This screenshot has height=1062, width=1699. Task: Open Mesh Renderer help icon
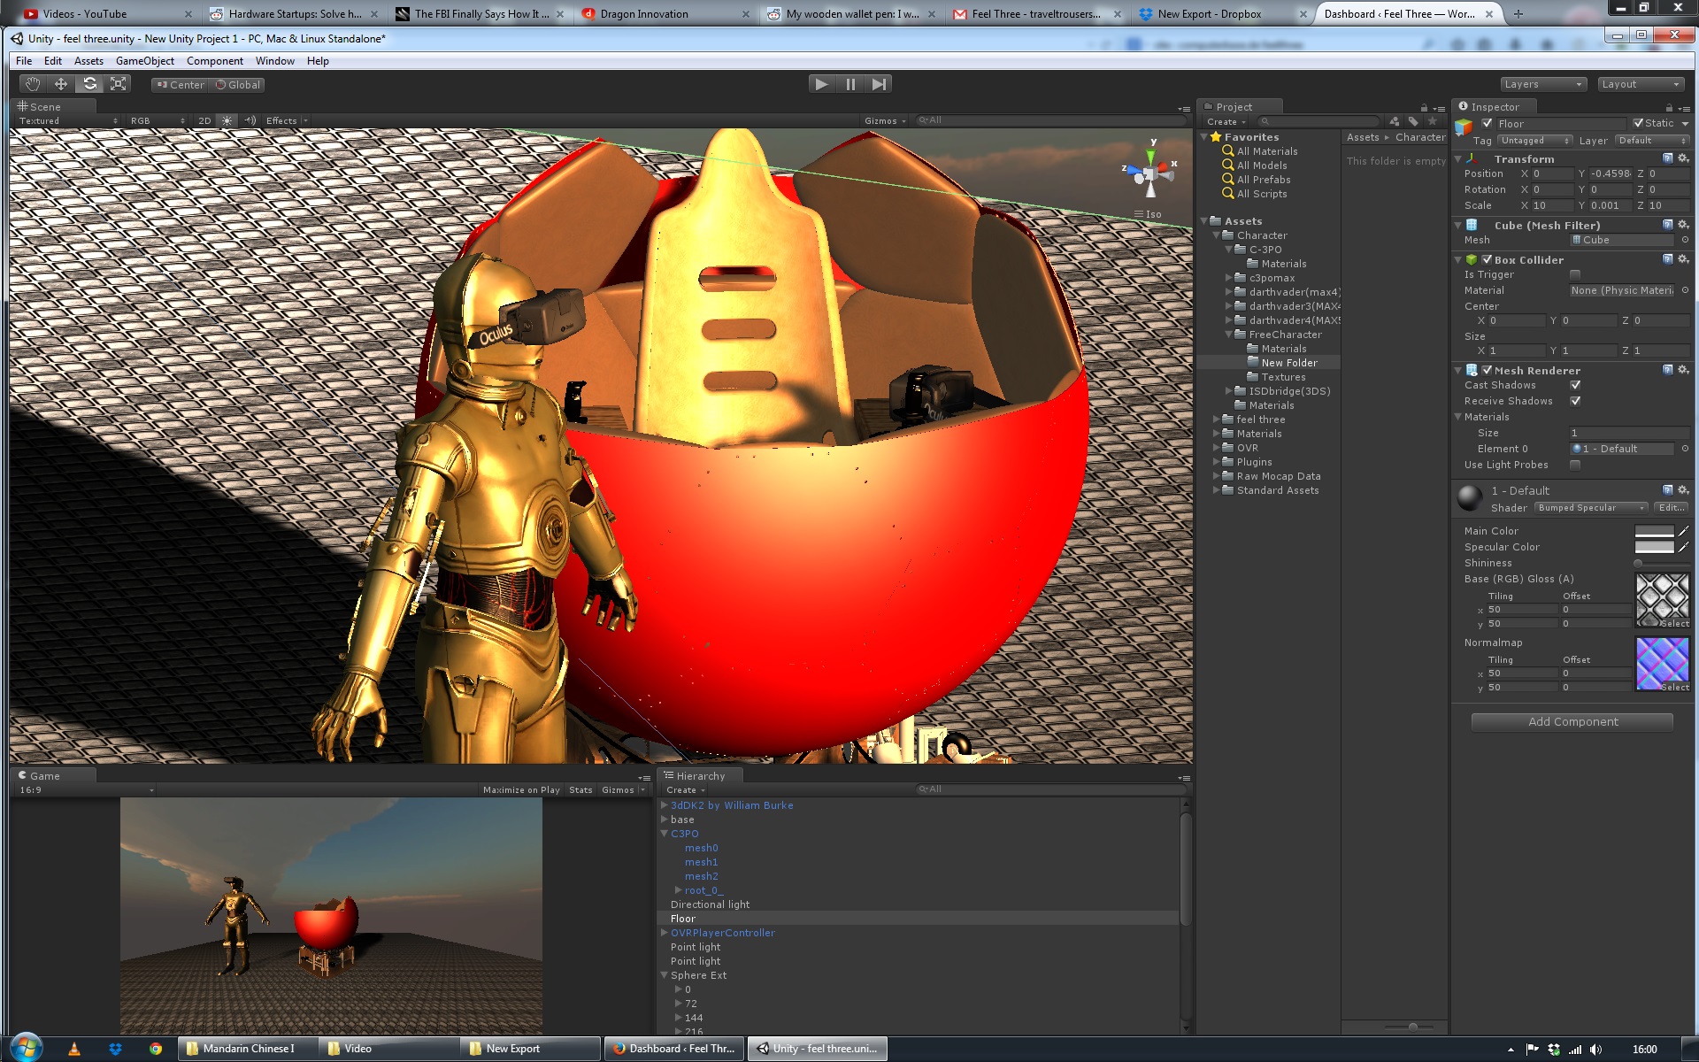pyautogui.click(x=1667, y=370)
